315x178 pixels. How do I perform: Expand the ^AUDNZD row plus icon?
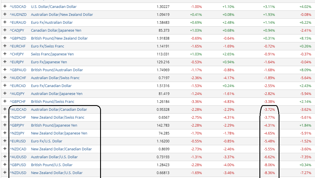[5, 14]
